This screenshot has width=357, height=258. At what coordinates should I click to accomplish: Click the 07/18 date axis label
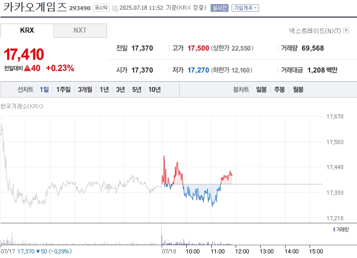(169, 251)
